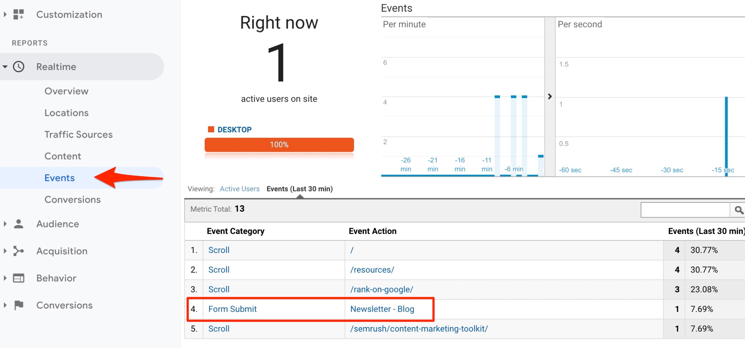Click the chart panel collapse arrow
The height and width of the screenshot is (348, 745).
tap(549, 97)
